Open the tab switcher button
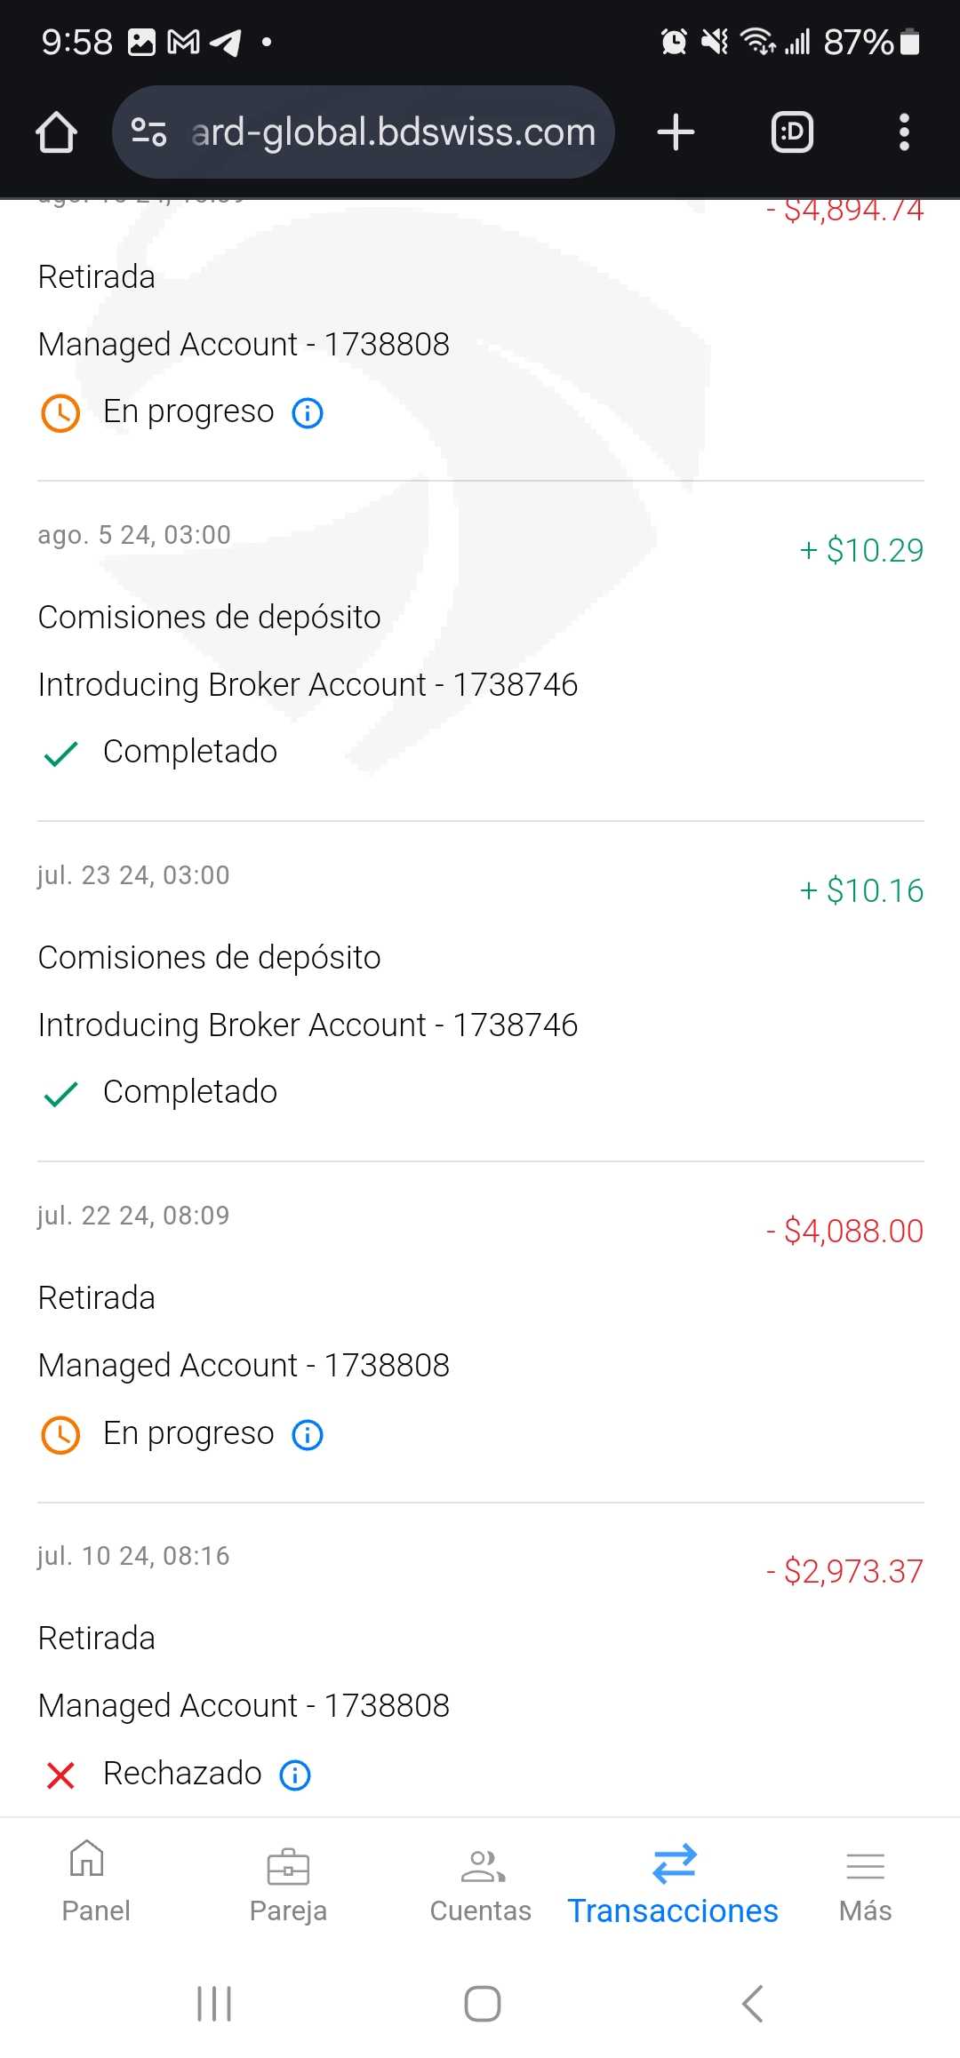The height and width of the screenshot is (2058, 960). coord(791,132)
